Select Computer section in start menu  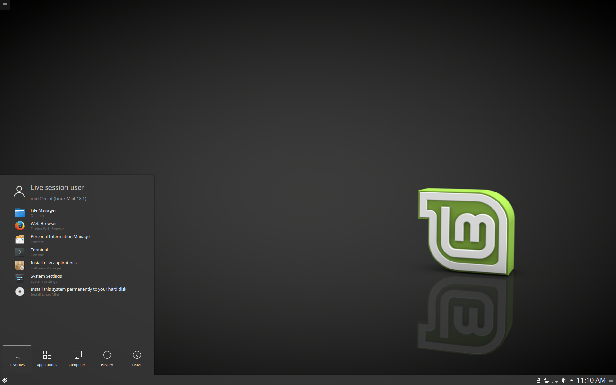tap(77, 358)
